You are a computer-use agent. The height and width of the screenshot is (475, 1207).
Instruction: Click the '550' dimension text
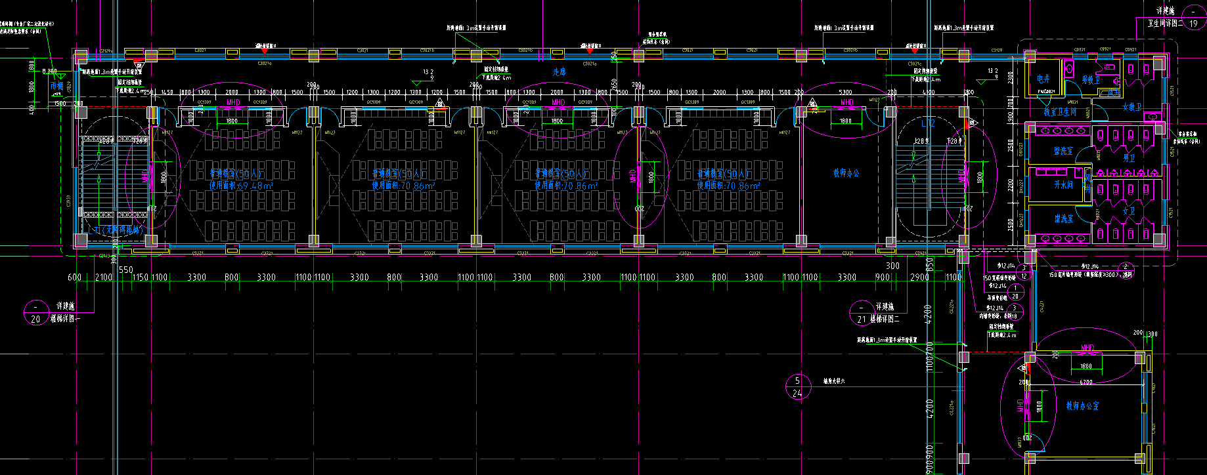(125, 270)
